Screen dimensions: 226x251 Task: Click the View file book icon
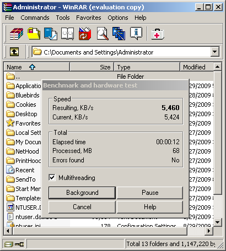(x=67, y=34)
